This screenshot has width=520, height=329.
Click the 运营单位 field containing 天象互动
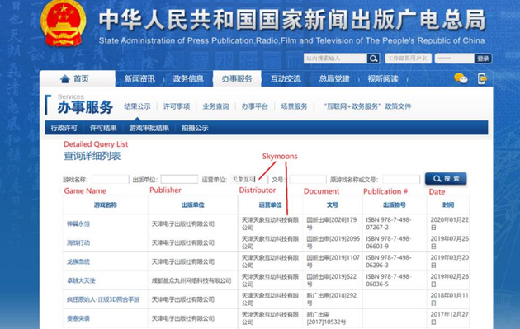[249, 179]
